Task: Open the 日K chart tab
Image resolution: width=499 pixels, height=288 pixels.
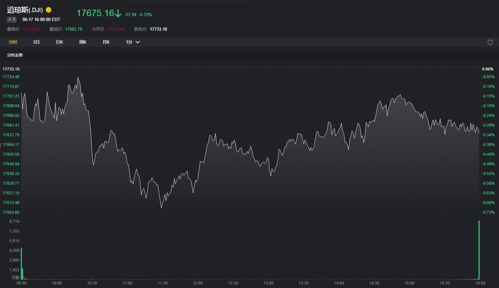Action: pyautogui.click(x=60, y=42)
